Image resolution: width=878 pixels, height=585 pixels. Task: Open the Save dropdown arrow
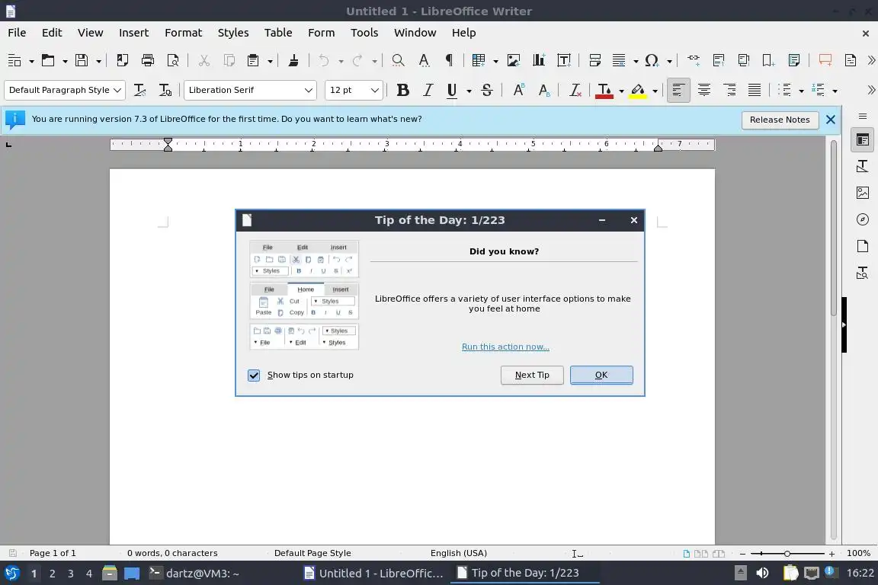coord(98,61)
